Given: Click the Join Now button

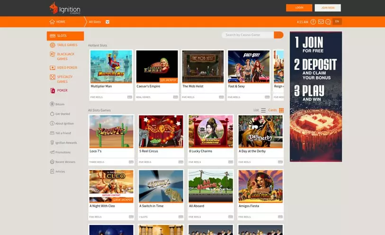Looking at the screenshot, I should (328, 8).
